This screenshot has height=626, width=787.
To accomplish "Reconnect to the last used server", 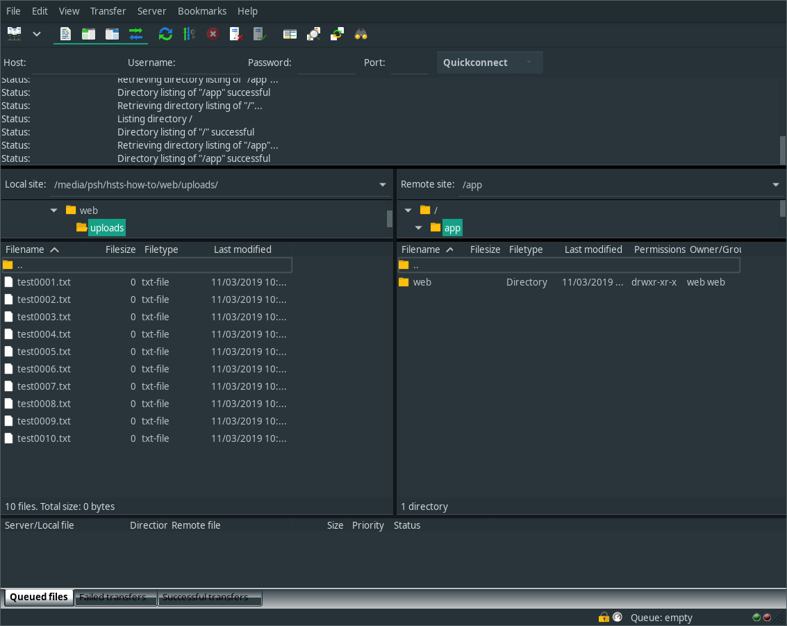I will tap(260, 33).
